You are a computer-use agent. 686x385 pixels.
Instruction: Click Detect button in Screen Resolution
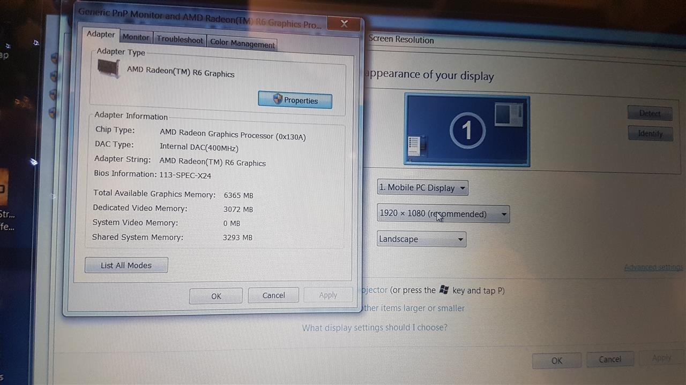point(650,113)
